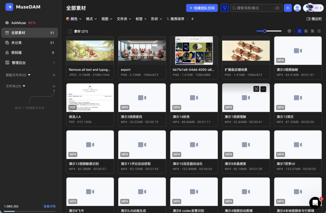Open search by image camera icon

click(277, 8)
